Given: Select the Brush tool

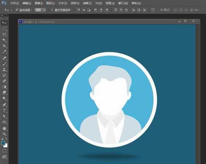Looking at the screenshot, I should (4, 64).
